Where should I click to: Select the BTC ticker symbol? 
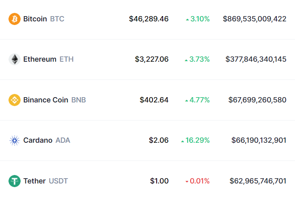[57, 19]
